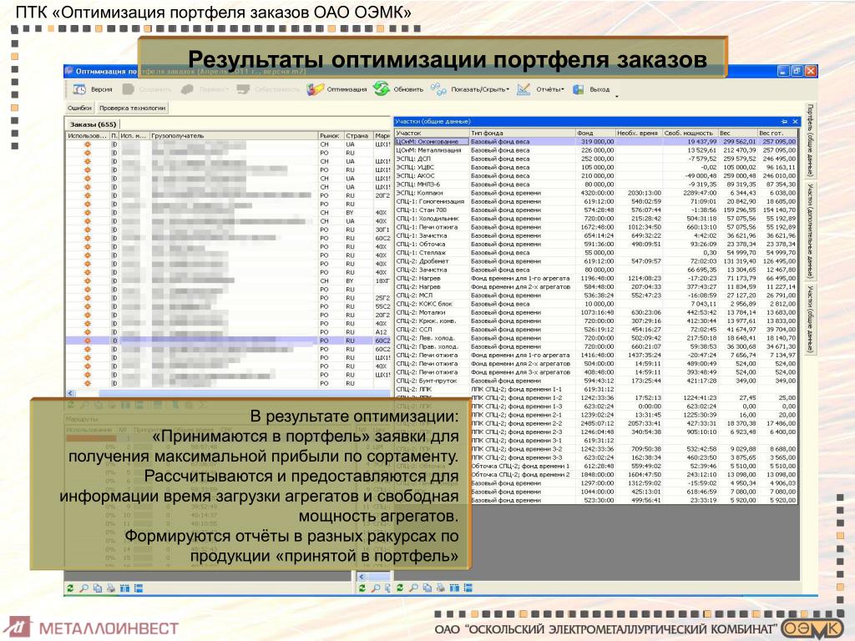Select row ЭСПЦ: МНЛЗ-6
855x641 pixels.
pyautogui.click(x=595, y=184)
